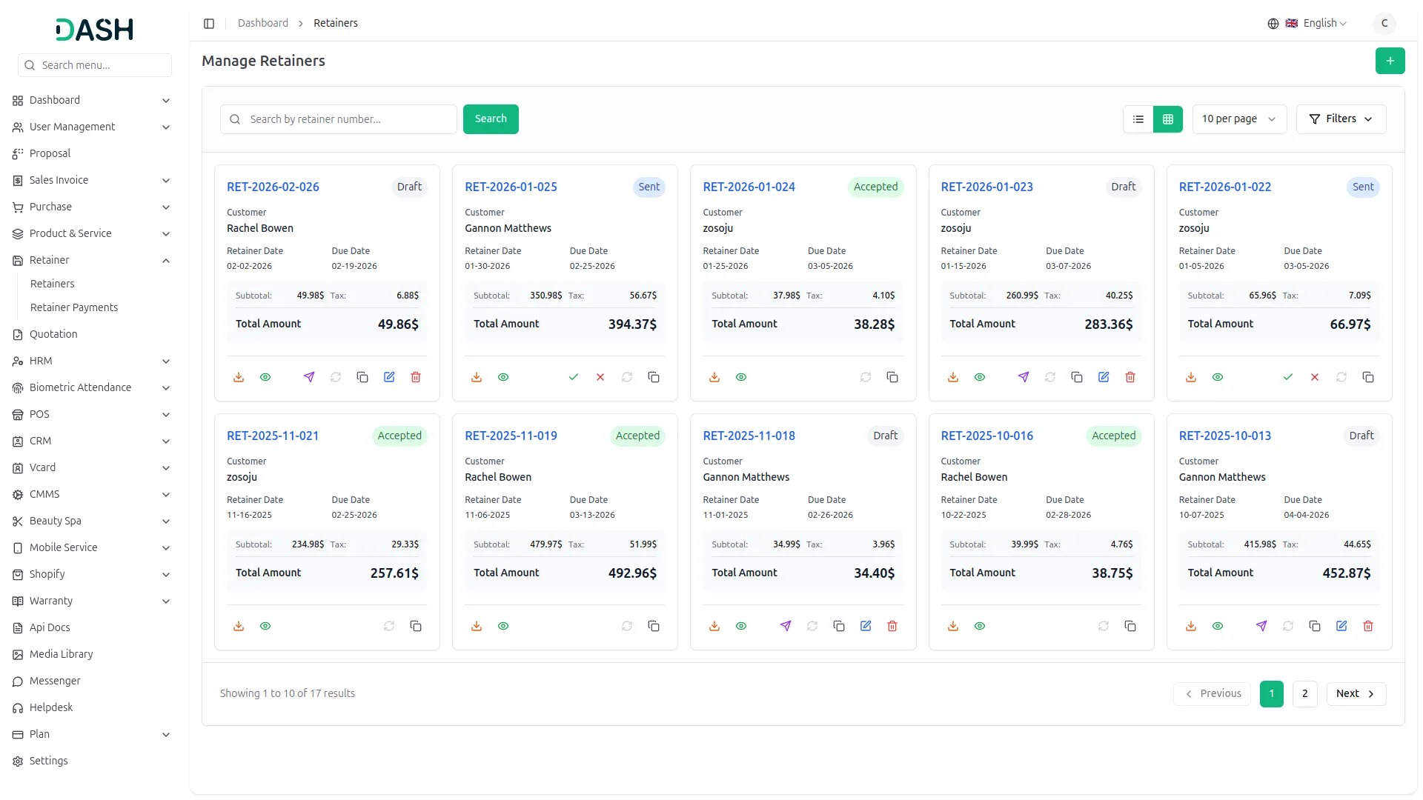Open Retainer Payments submenu item
This screenshot has height=800, width=1423.
74,307
